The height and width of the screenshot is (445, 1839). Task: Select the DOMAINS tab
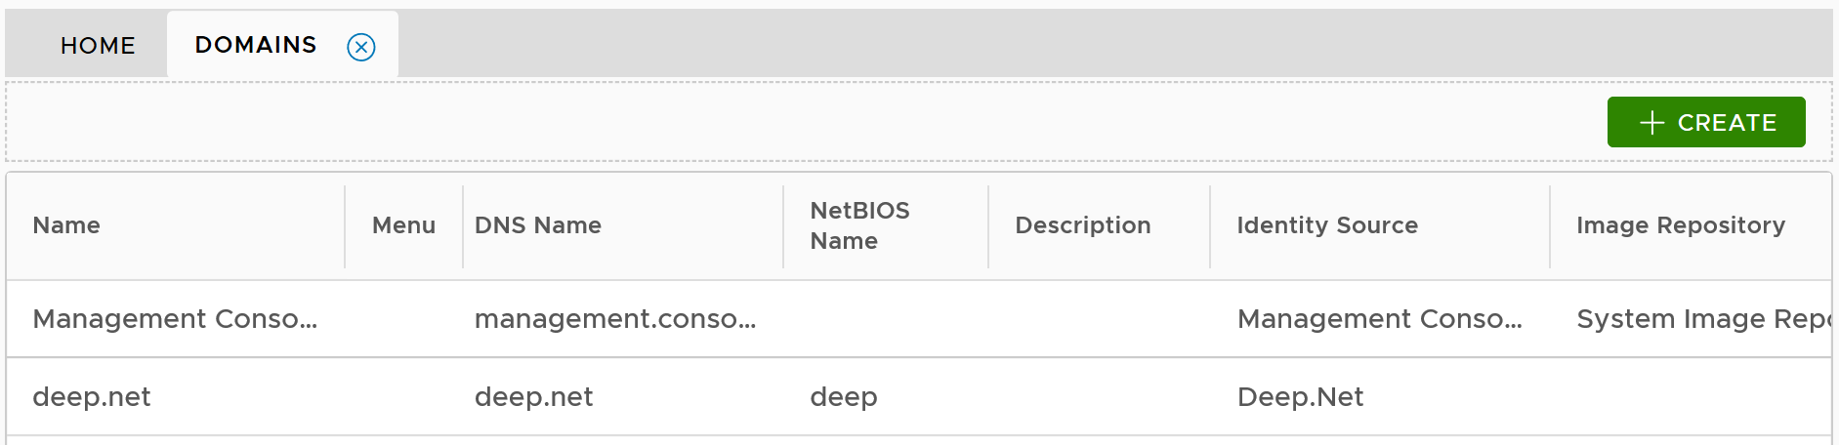(x=256, y=45)
